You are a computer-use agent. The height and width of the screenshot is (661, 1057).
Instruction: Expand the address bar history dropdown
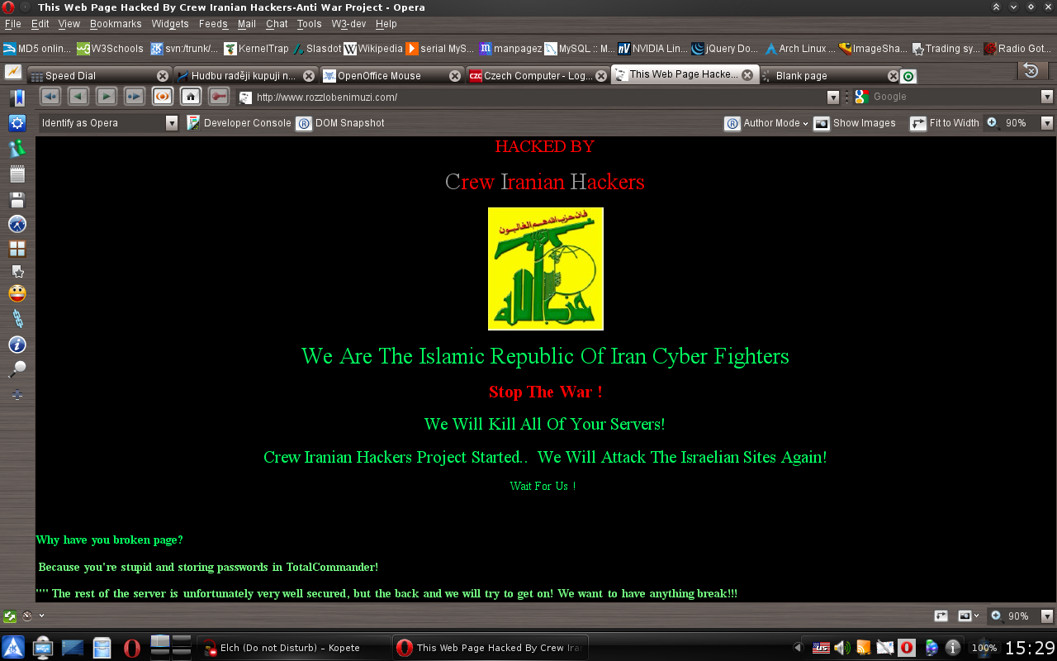click(x=833, y=97)
